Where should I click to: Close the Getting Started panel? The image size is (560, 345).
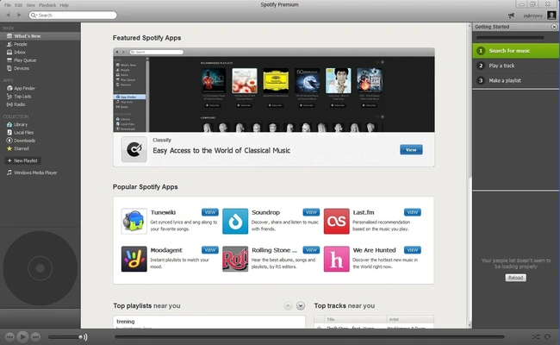554,27
